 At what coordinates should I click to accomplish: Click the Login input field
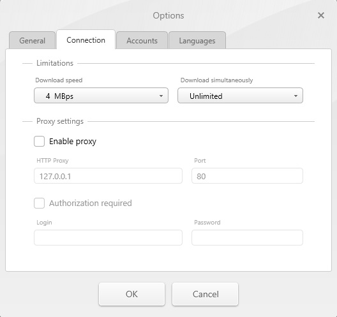(108, 237)
